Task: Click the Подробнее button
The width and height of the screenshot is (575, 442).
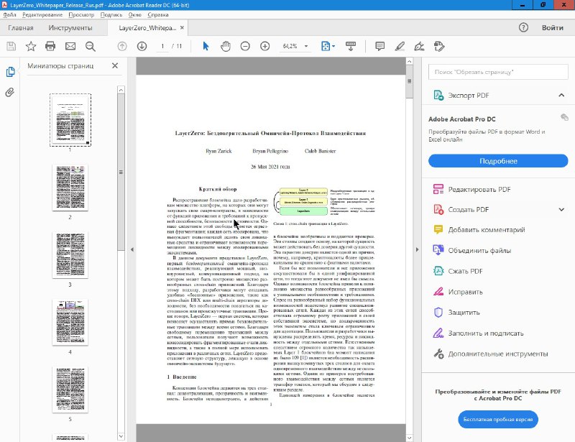Action: tap(498, 161)
